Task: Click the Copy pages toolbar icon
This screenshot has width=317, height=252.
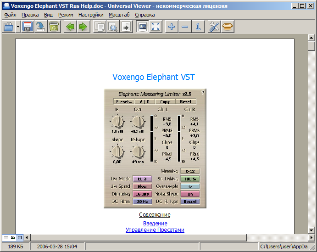Action: point(100,27)
